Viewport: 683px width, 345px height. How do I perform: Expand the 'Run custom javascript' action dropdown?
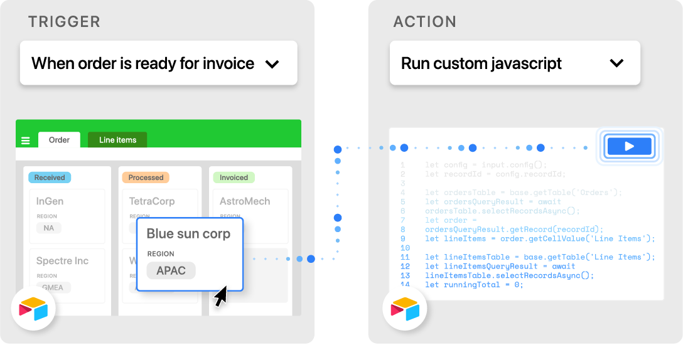(515, 63)
